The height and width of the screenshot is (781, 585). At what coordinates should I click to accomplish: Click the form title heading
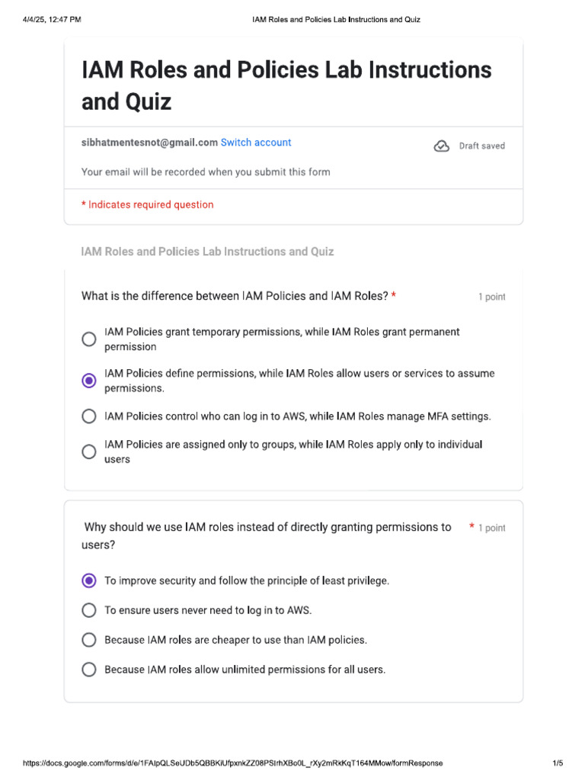coord(286,85)
